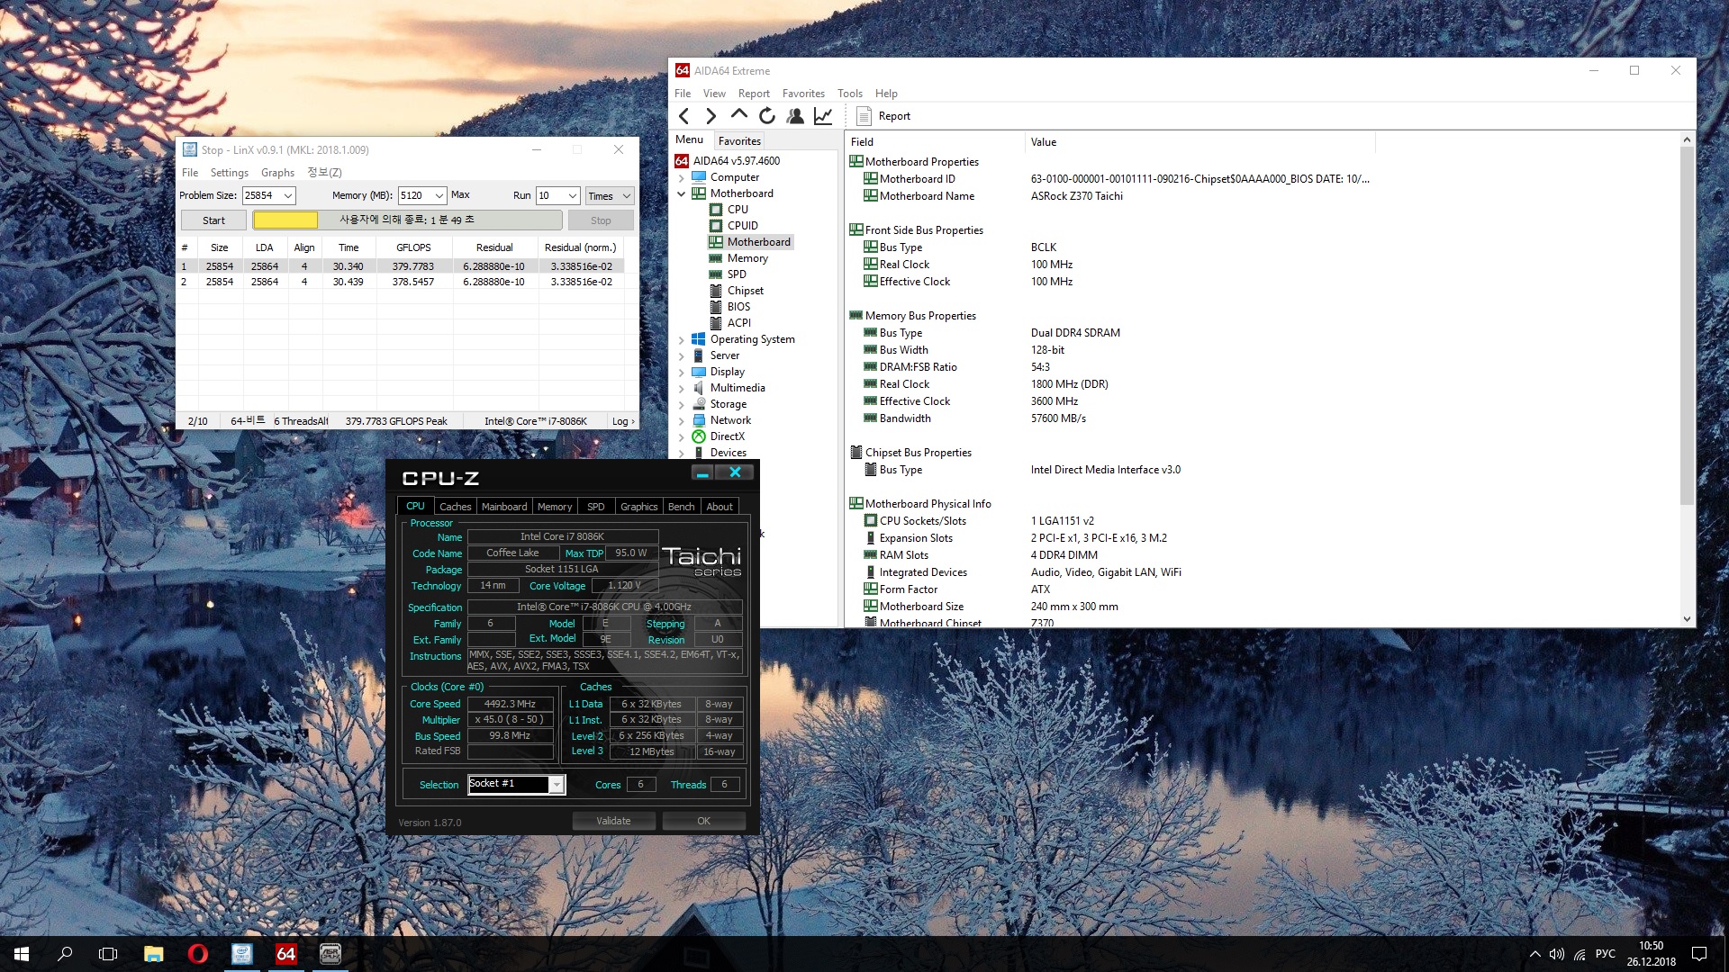The width and height of the screenshot is (1729, 972).
Task: Click the up-level arrow in AIDA64 toolbar
Action: (x=738, y=115)
